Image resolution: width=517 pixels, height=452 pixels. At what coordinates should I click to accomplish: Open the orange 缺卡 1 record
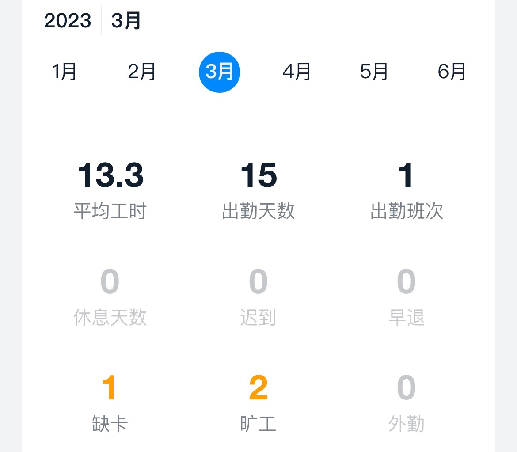pos(110,403)
